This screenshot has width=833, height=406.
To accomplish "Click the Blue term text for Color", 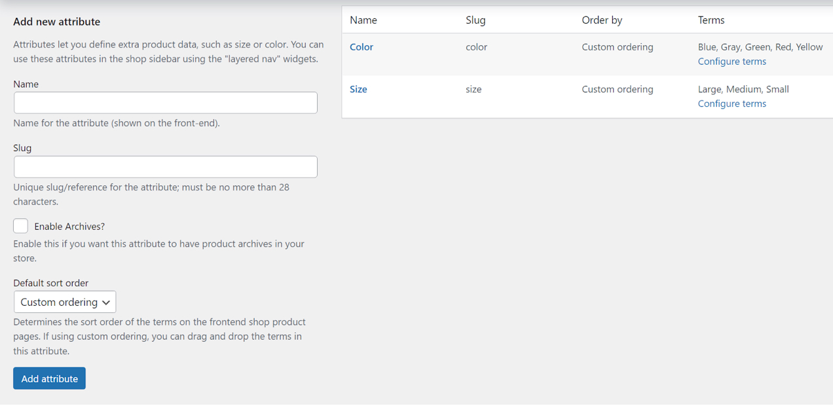I will coord(707,46).
